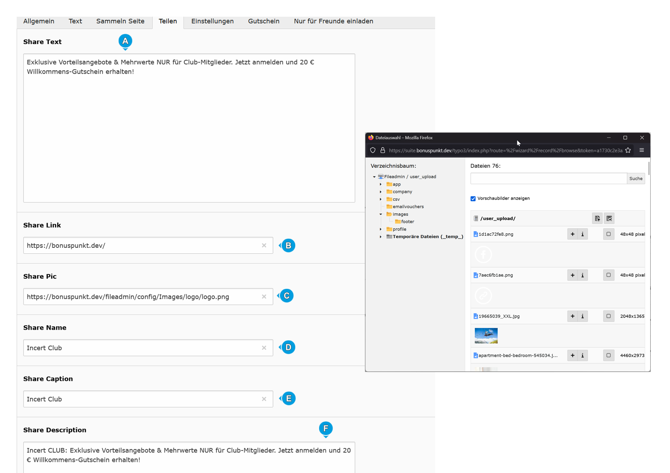Open Sammeln Seite tab
This screenshot has width=670, height=473.
pyautogui.click(x=120, y=21)
